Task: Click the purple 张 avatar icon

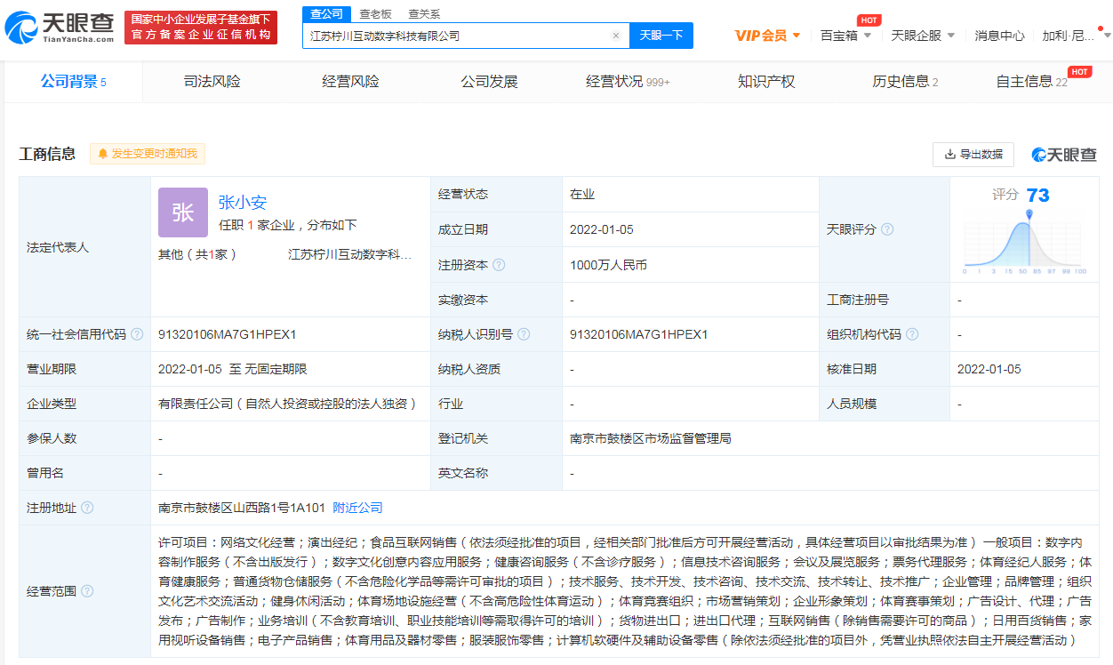Action: click(183, 212)
